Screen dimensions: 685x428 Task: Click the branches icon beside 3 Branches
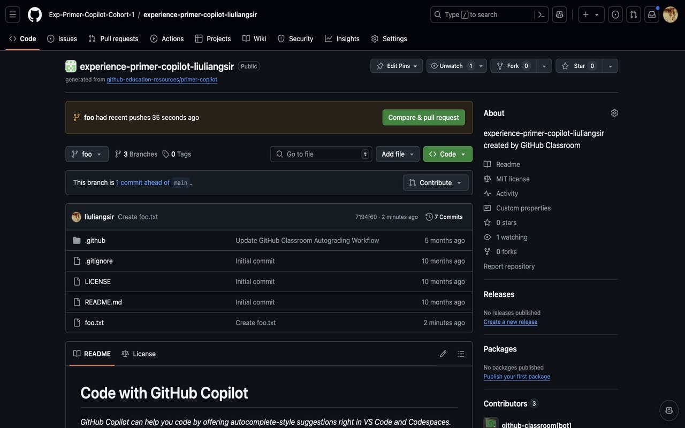[118, 154]
